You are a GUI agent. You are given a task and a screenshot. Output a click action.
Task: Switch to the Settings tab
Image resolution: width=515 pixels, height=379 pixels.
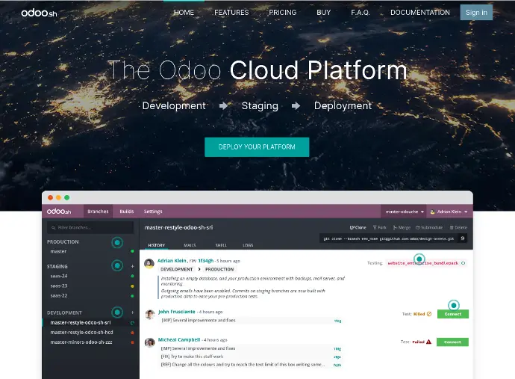[153, 212]
